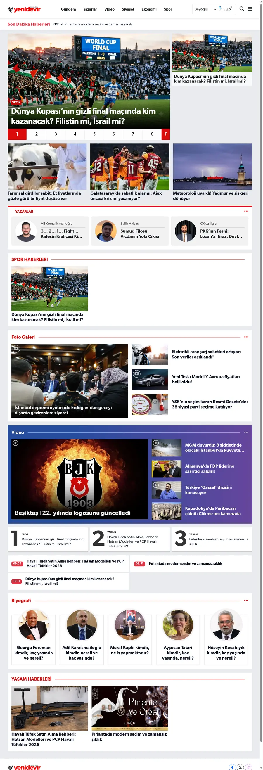This screenshot has width=263, height=770.
Task: Click play icon on Almanya FDP video thumbnail
Action: (x=156, y=464)
